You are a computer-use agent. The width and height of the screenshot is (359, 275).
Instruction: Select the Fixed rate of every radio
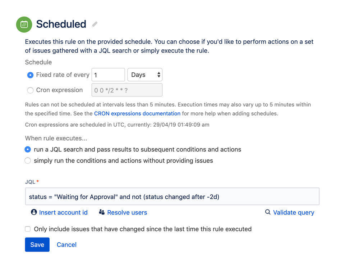pos(31,75)
